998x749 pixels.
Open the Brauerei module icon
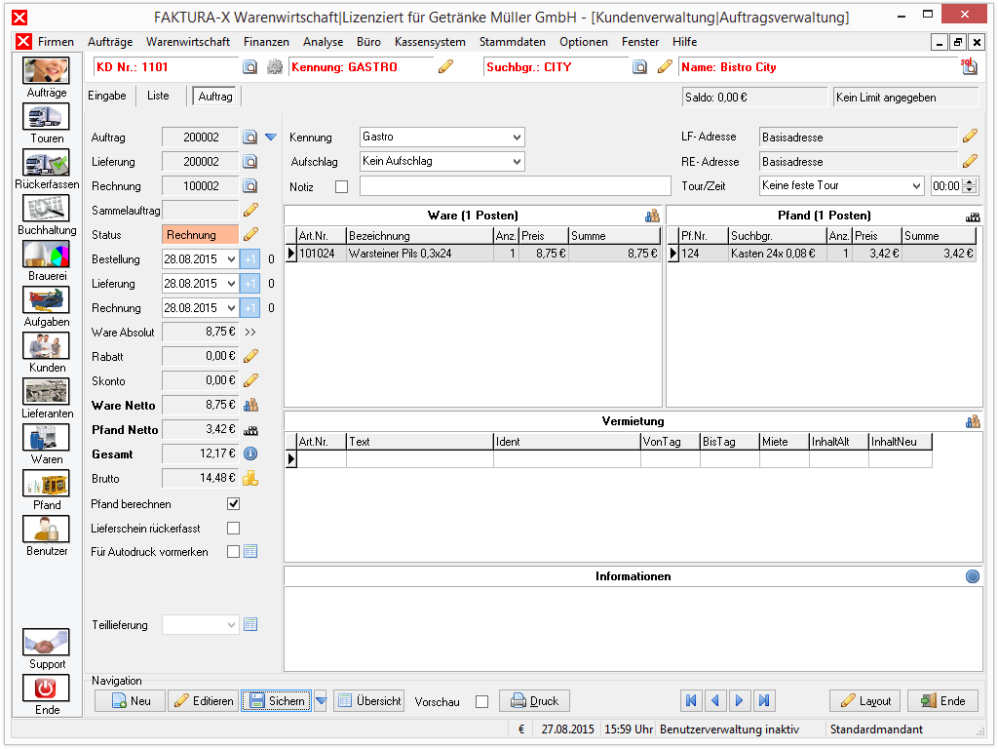click(x=46, y=255)
